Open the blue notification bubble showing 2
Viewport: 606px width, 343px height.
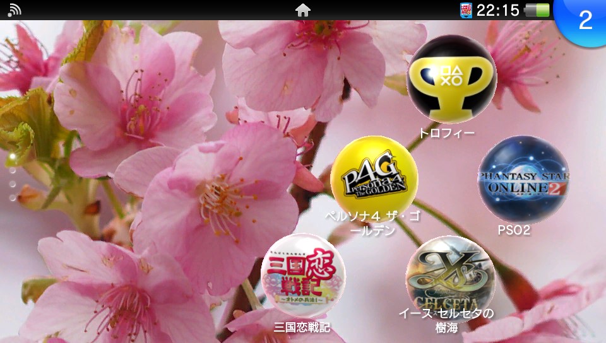[585, 20]
